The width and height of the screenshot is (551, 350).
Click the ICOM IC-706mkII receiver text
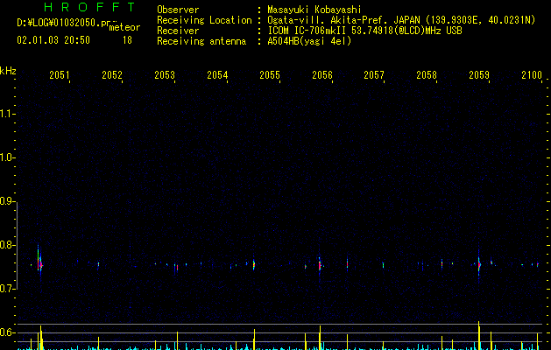(x=307, y=31)
